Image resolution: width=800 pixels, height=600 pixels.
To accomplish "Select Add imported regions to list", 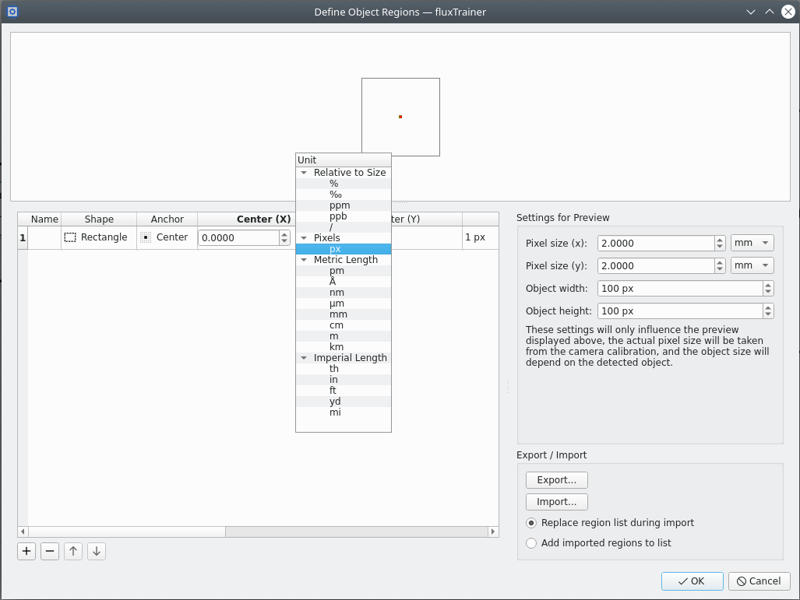I will [x=531, y=543].
